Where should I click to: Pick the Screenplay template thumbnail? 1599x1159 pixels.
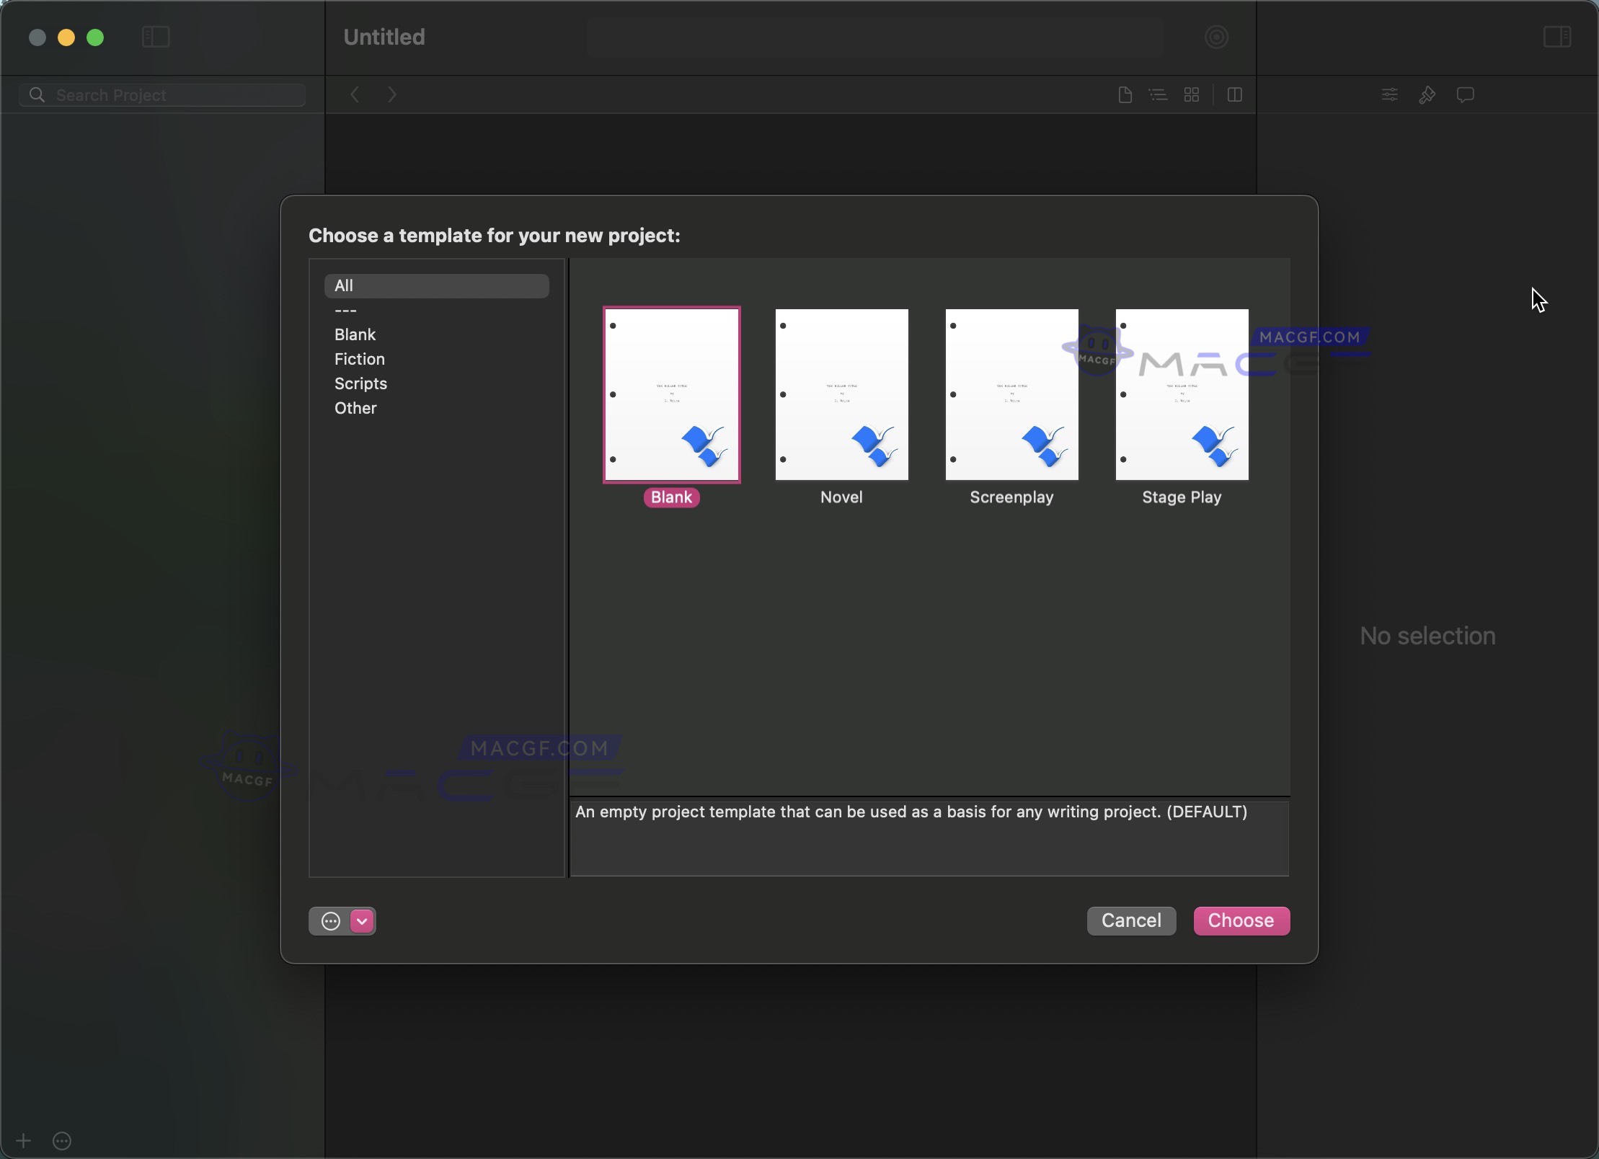click(1011, 395)
